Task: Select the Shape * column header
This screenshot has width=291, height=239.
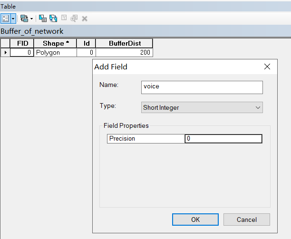Action: pos(55,43)
